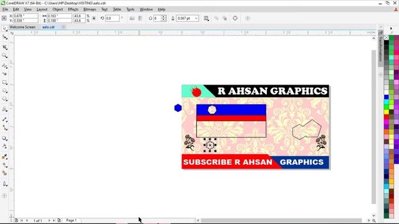
Task: Select the Parallel Dimension tool
Action: 4,119
